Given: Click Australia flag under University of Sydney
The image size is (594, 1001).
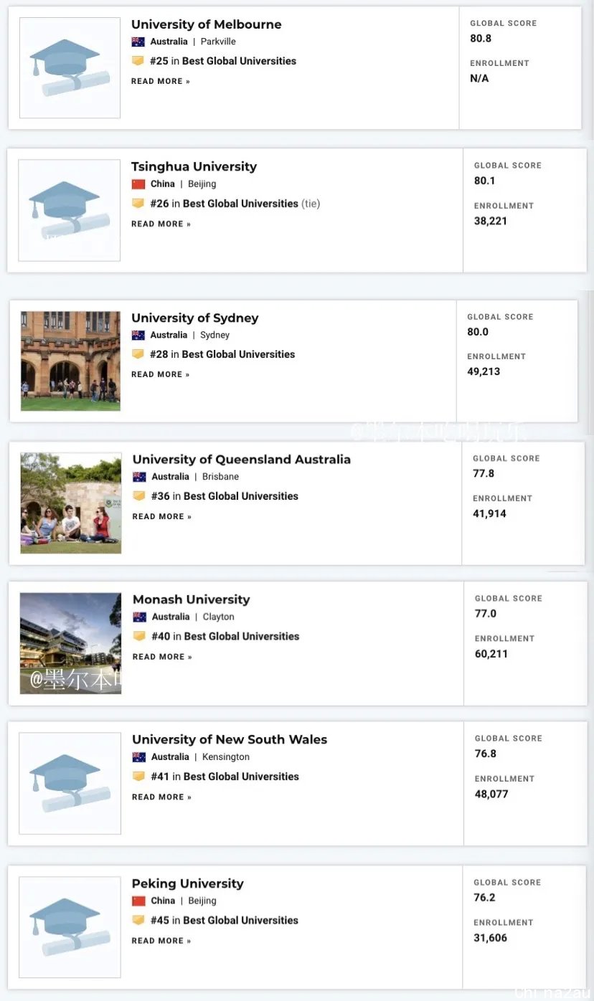Looking at the screenshot, I should pos(138,336).
